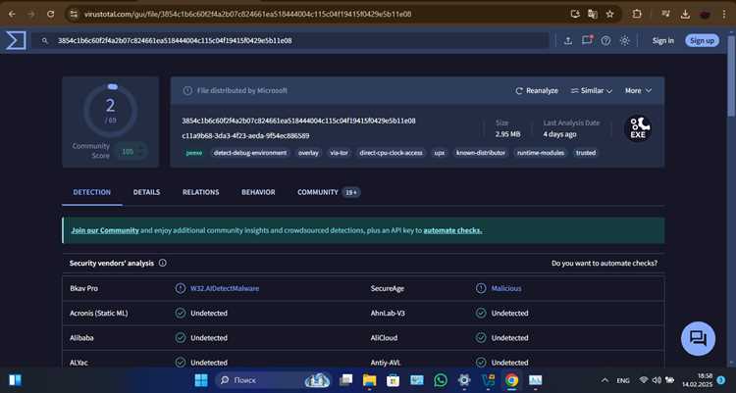Switch to the COMMUNITY tab
This screenshot has height=393, width=736.
point(329,192)
